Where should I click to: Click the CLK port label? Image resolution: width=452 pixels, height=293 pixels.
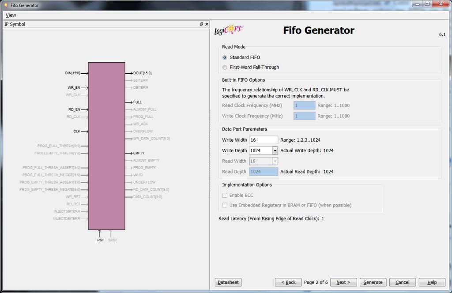point(77,131)
